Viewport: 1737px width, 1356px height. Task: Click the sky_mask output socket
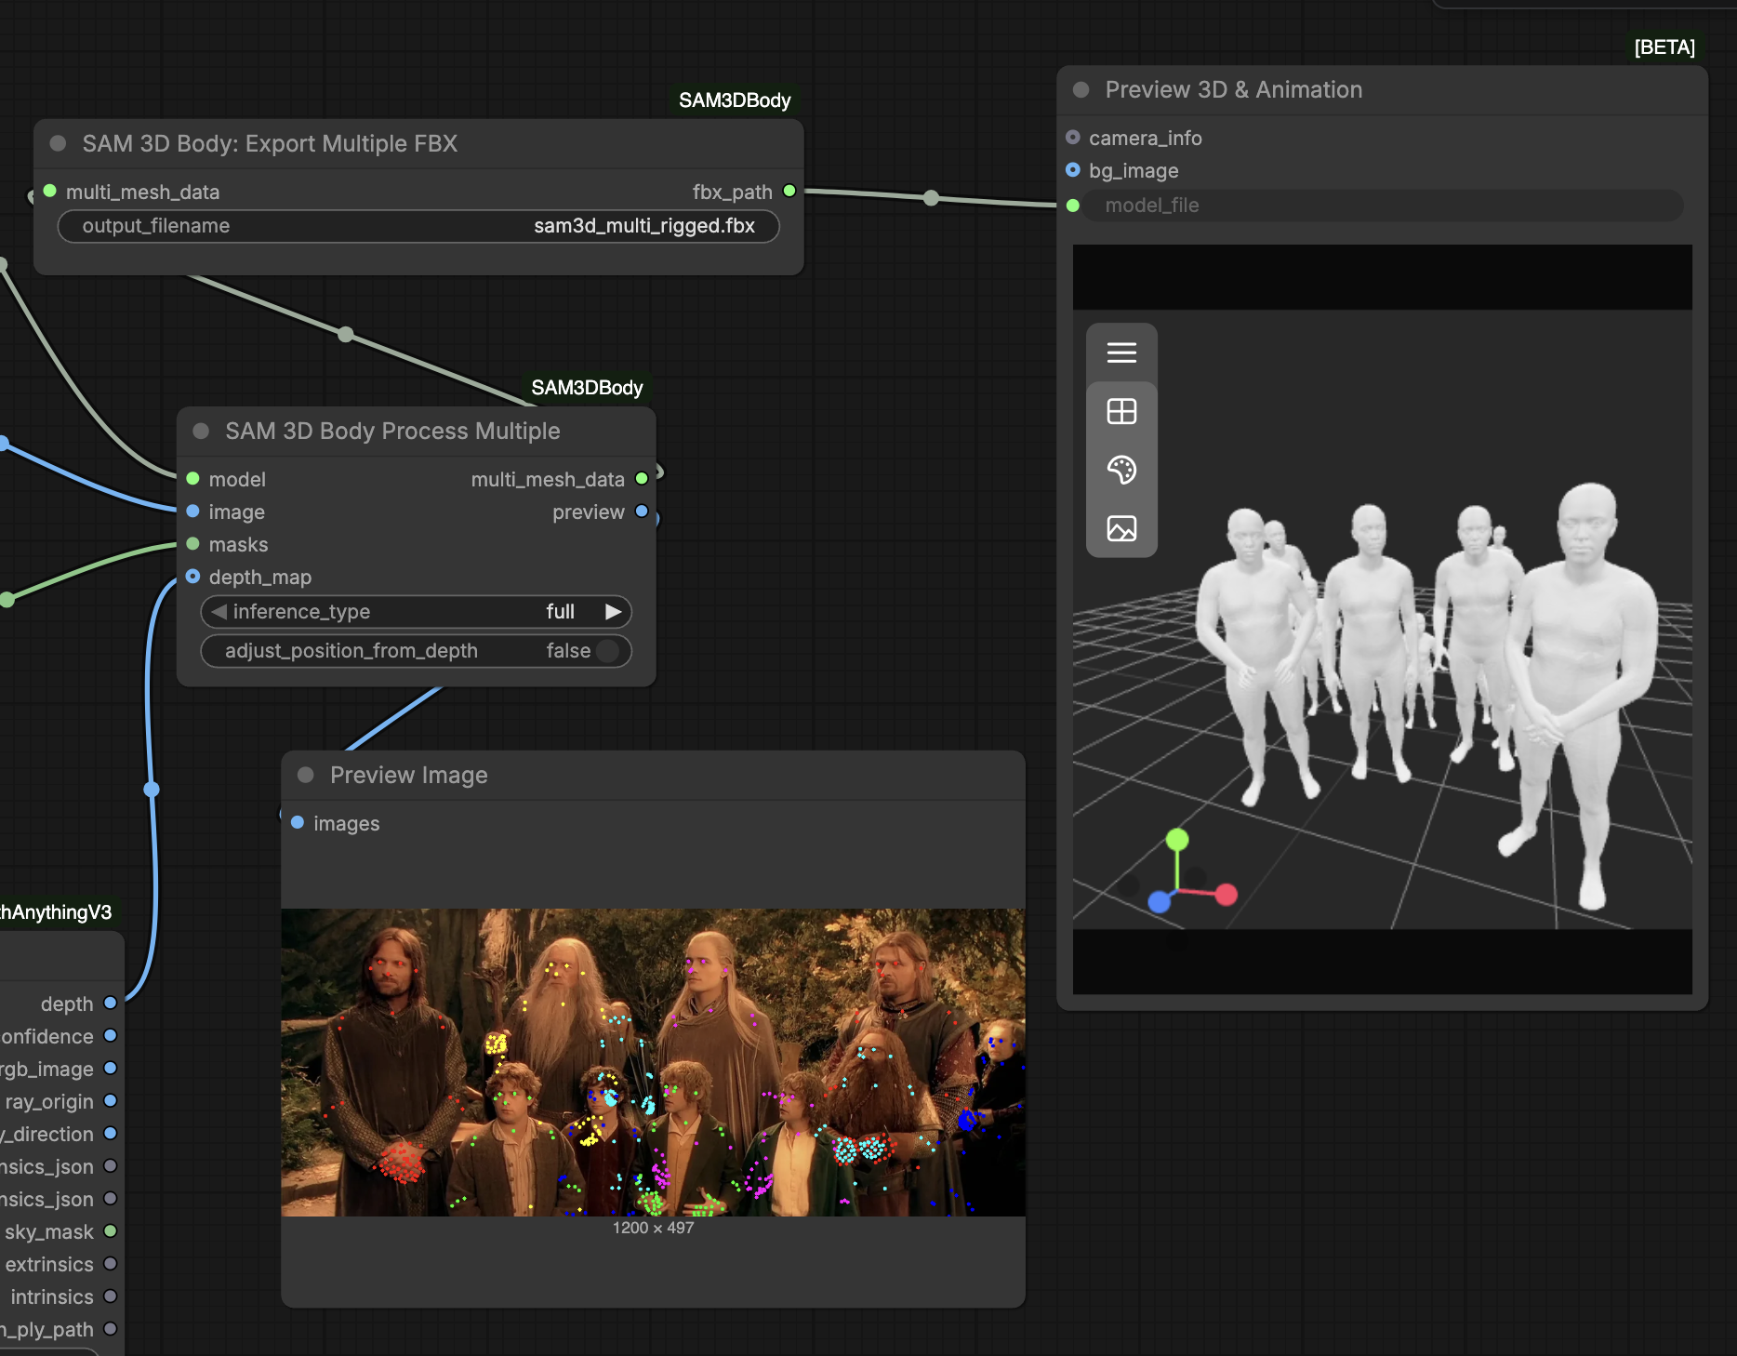coord(111,1230)
